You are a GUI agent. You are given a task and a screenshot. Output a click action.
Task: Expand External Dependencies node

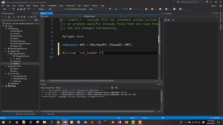click(6, 49)
